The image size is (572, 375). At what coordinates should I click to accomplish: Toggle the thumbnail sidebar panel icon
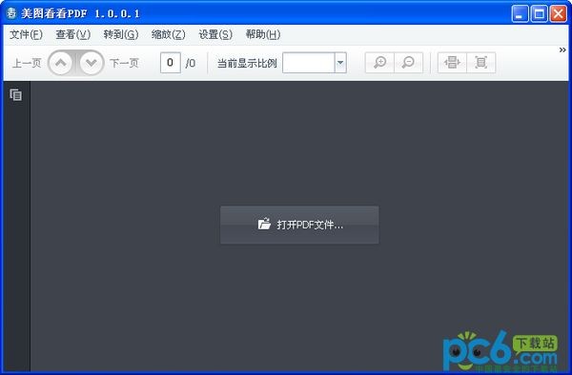pyautogui.click(x=15, y=94)
